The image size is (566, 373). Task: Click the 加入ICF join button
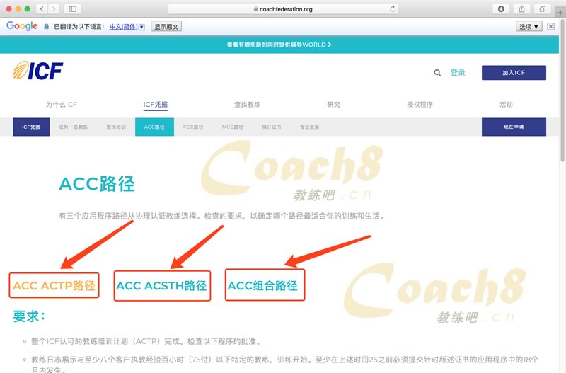(x=514, y=73)
